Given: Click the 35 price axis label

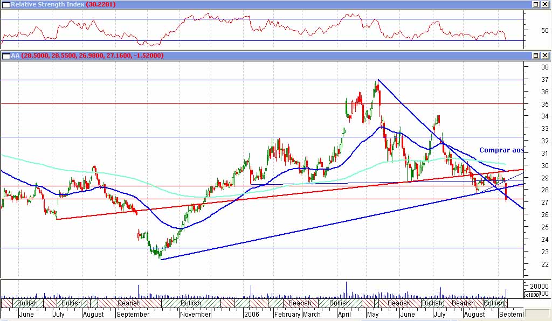Looking at the screenshot, I should coord(545,104).
